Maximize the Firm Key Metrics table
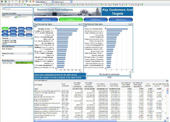 [x=167, y=81]
